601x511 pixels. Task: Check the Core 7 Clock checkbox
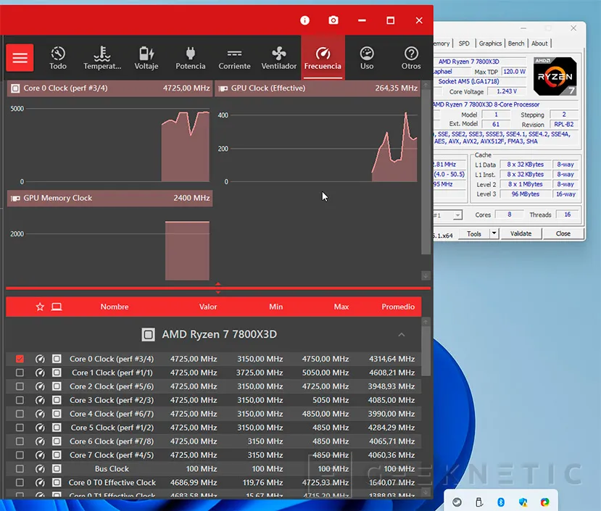coord(20,455)
